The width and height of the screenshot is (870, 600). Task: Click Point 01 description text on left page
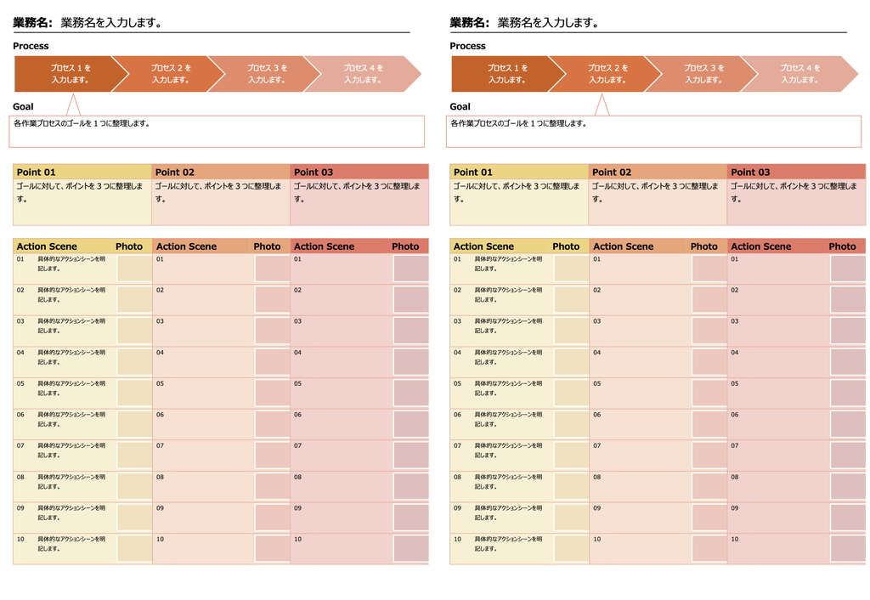pyautogui.click(x=79, y=193)
